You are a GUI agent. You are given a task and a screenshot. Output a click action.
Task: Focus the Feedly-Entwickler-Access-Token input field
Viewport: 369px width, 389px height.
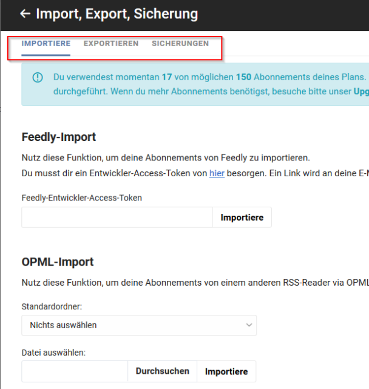[x=117, y=218]
